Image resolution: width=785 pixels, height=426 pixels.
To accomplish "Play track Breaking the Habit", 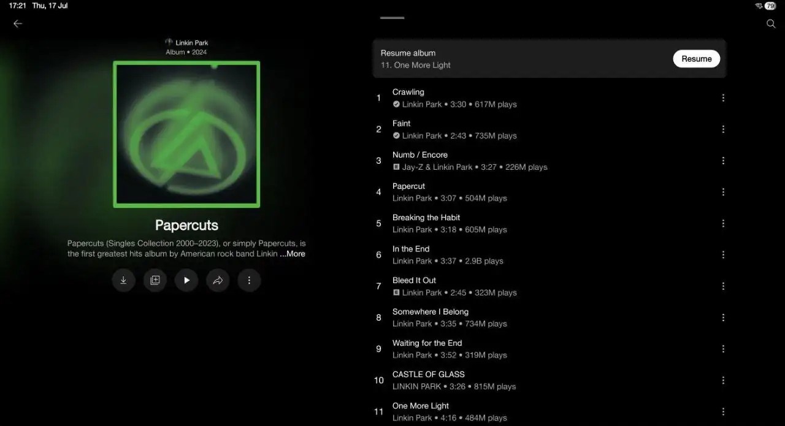I will click(549, 223).
